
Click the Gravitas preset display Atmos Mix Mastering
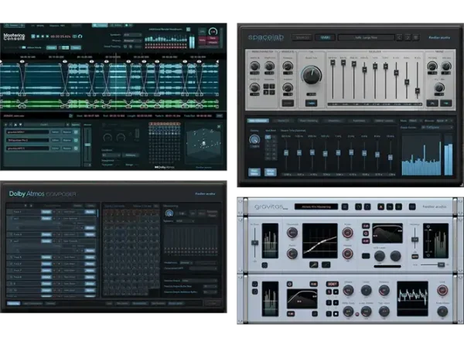click(x=316, y=206)
